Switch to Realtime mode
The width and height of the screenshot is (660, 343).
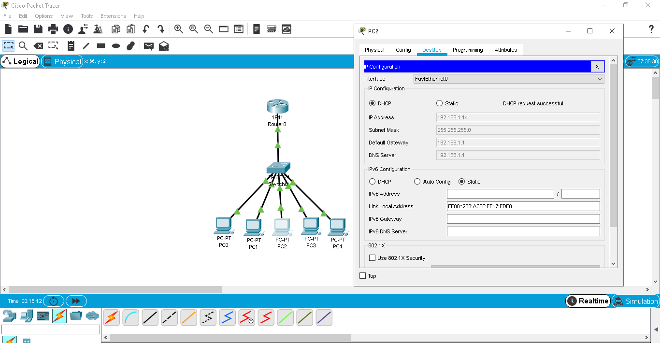(x=588, y=301)
